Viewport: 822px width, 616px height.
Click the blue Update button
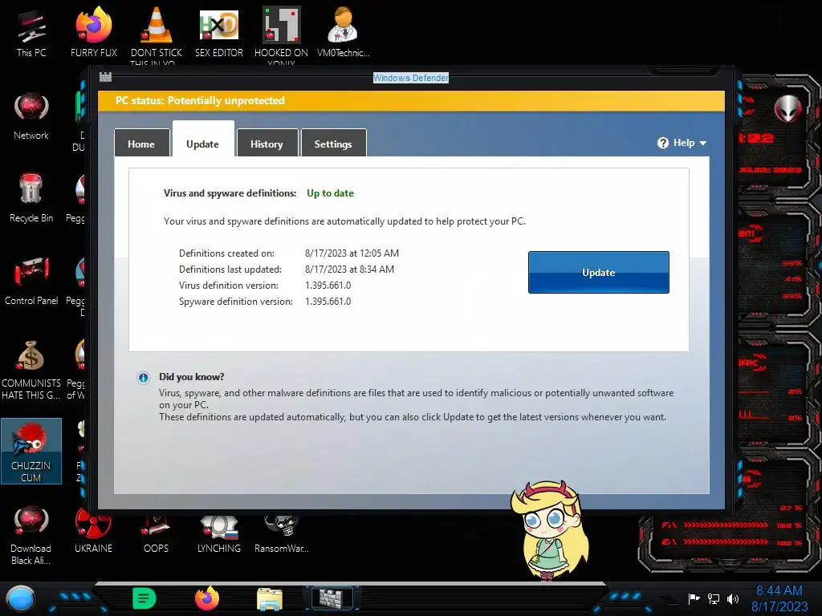[599, 273]
